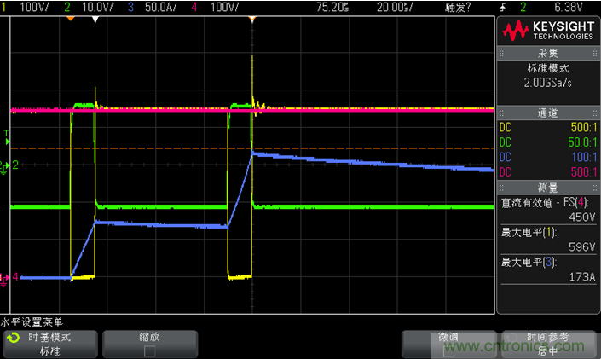601x359 pixels.
Task: Click the trigger level T marker at left
Action: coord(6,134)
